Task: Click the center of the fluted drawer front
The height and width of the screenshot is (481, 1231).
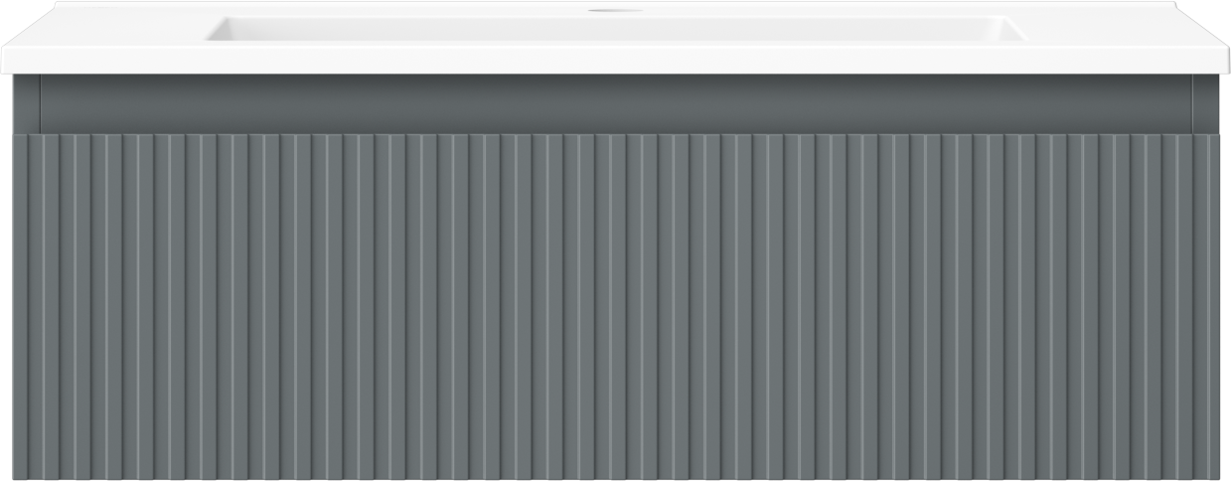Action: [x=616, y=307]
